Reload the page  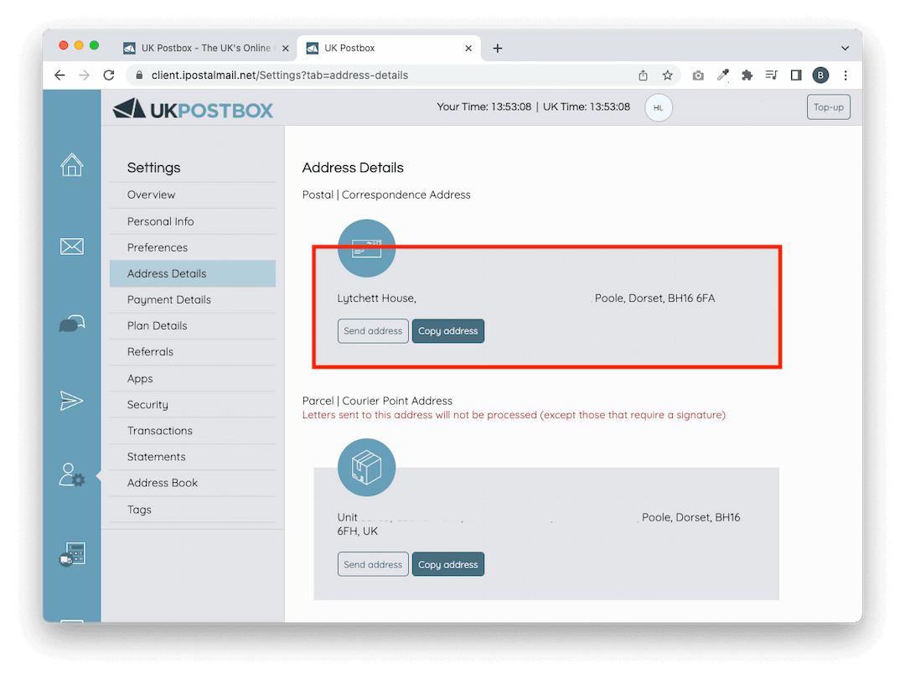[x=109, y=75]
